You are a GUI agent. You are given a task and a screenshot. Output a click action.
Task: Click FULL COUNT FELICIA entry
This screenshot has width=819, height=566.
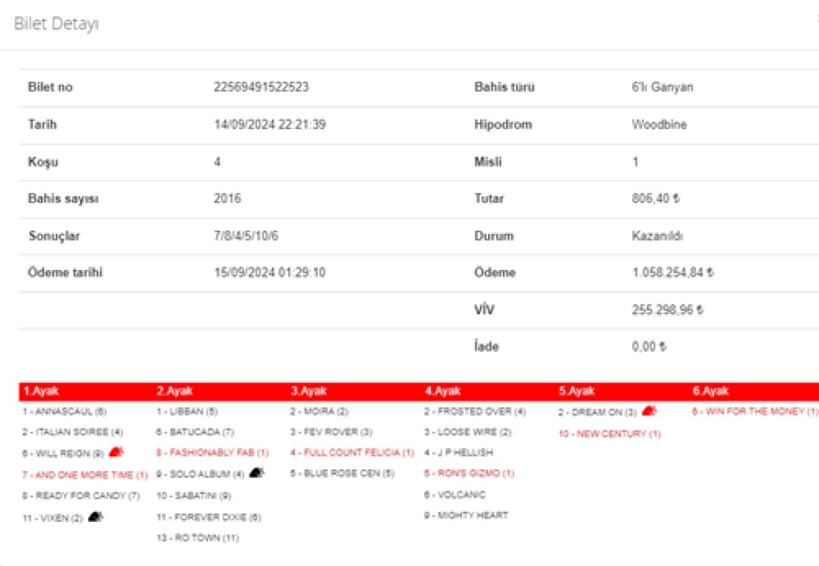click(x=351, y=453)
